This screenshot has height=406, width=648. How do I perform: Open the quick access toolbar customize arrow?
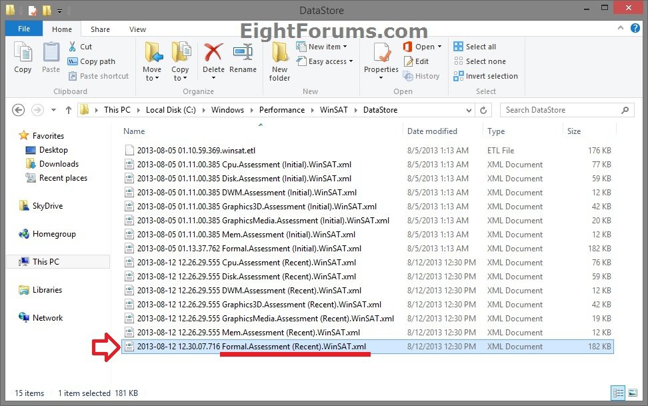(x=59, y=11)
